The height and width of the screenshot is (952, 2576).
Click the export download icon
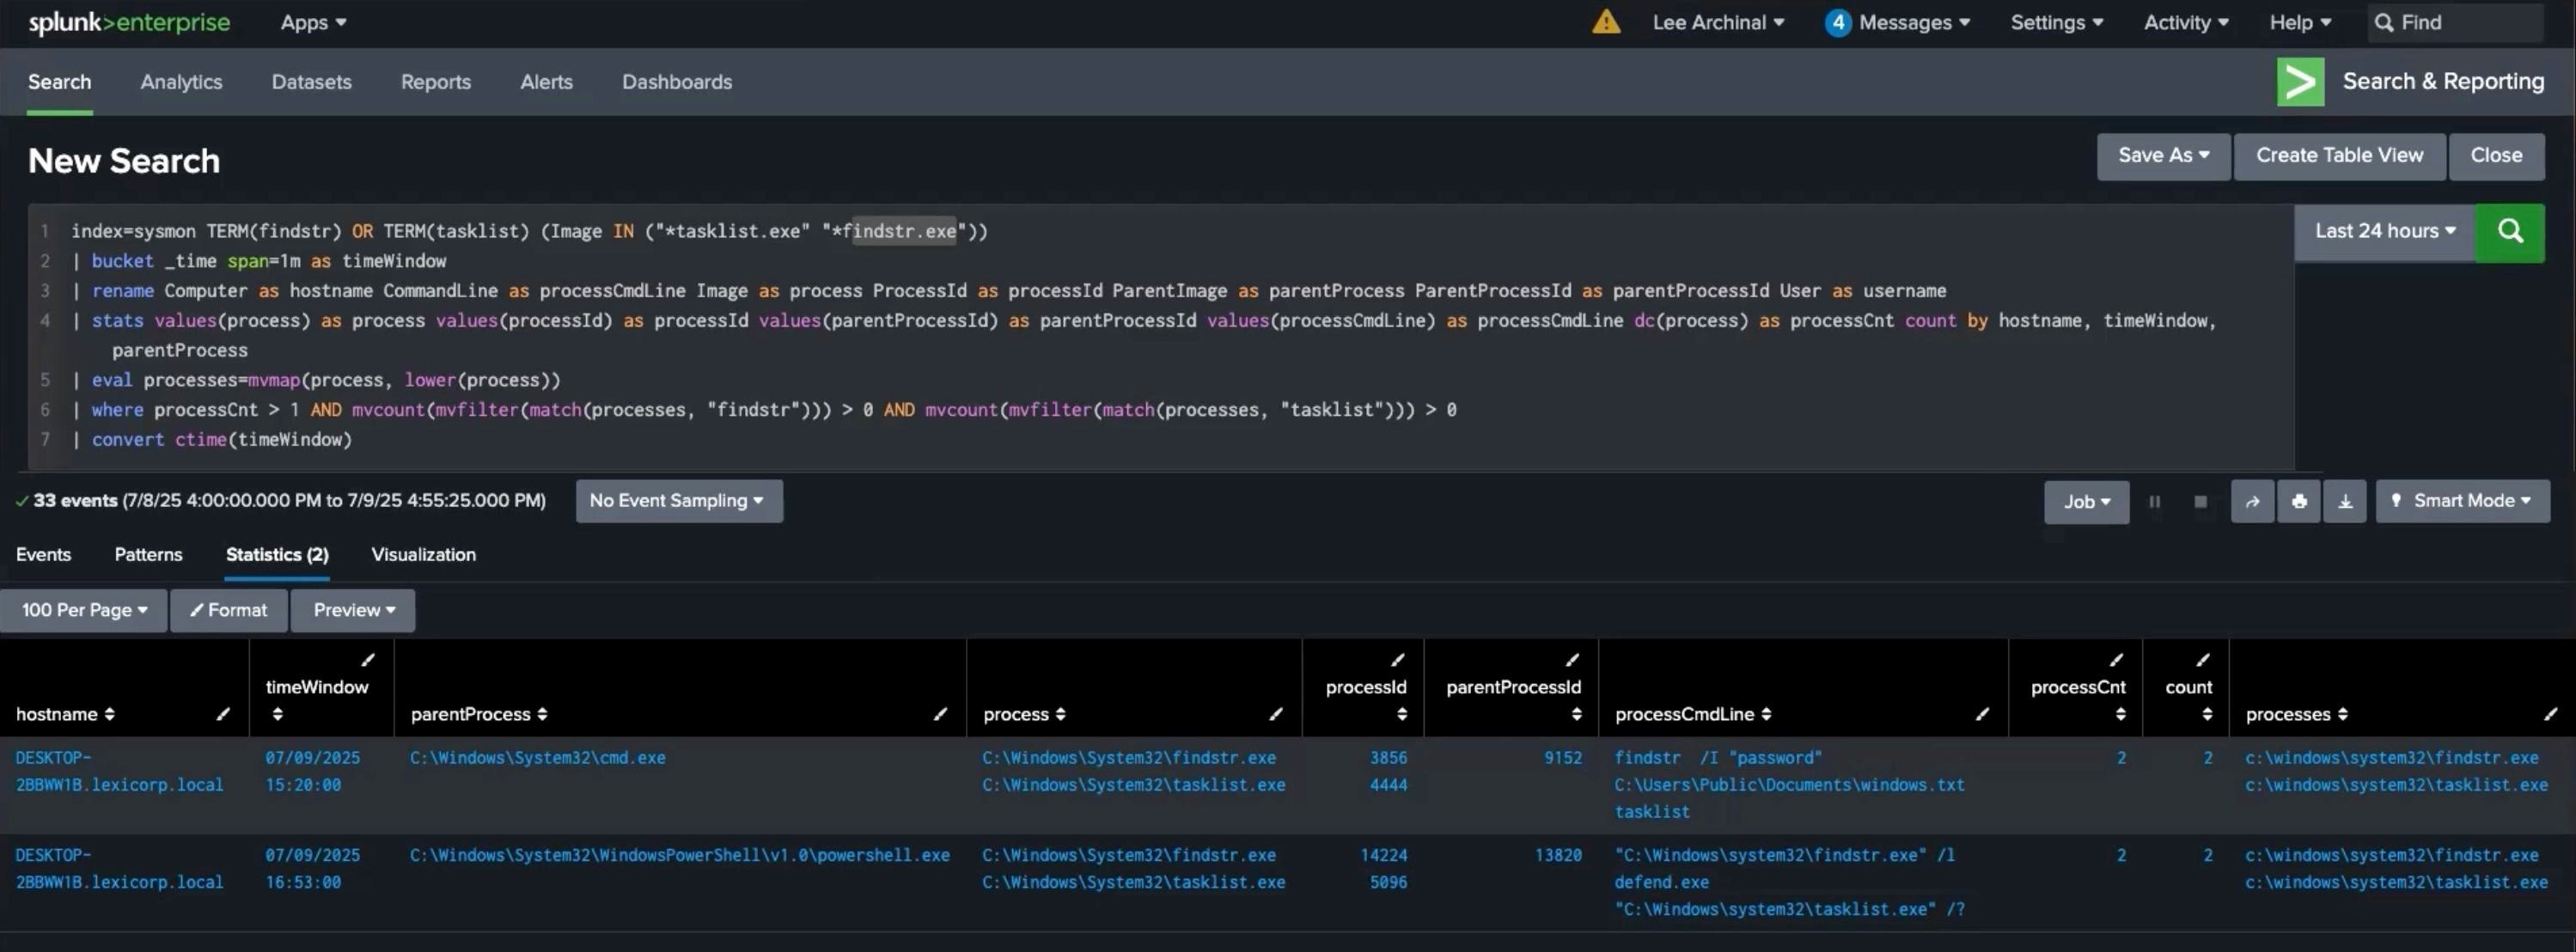[2345, 502]
